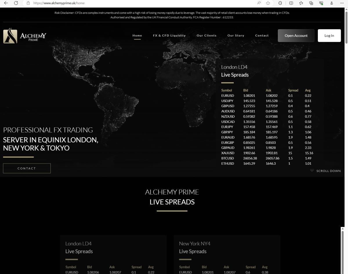Click the Scroll Down chevron

click(312, 170)
